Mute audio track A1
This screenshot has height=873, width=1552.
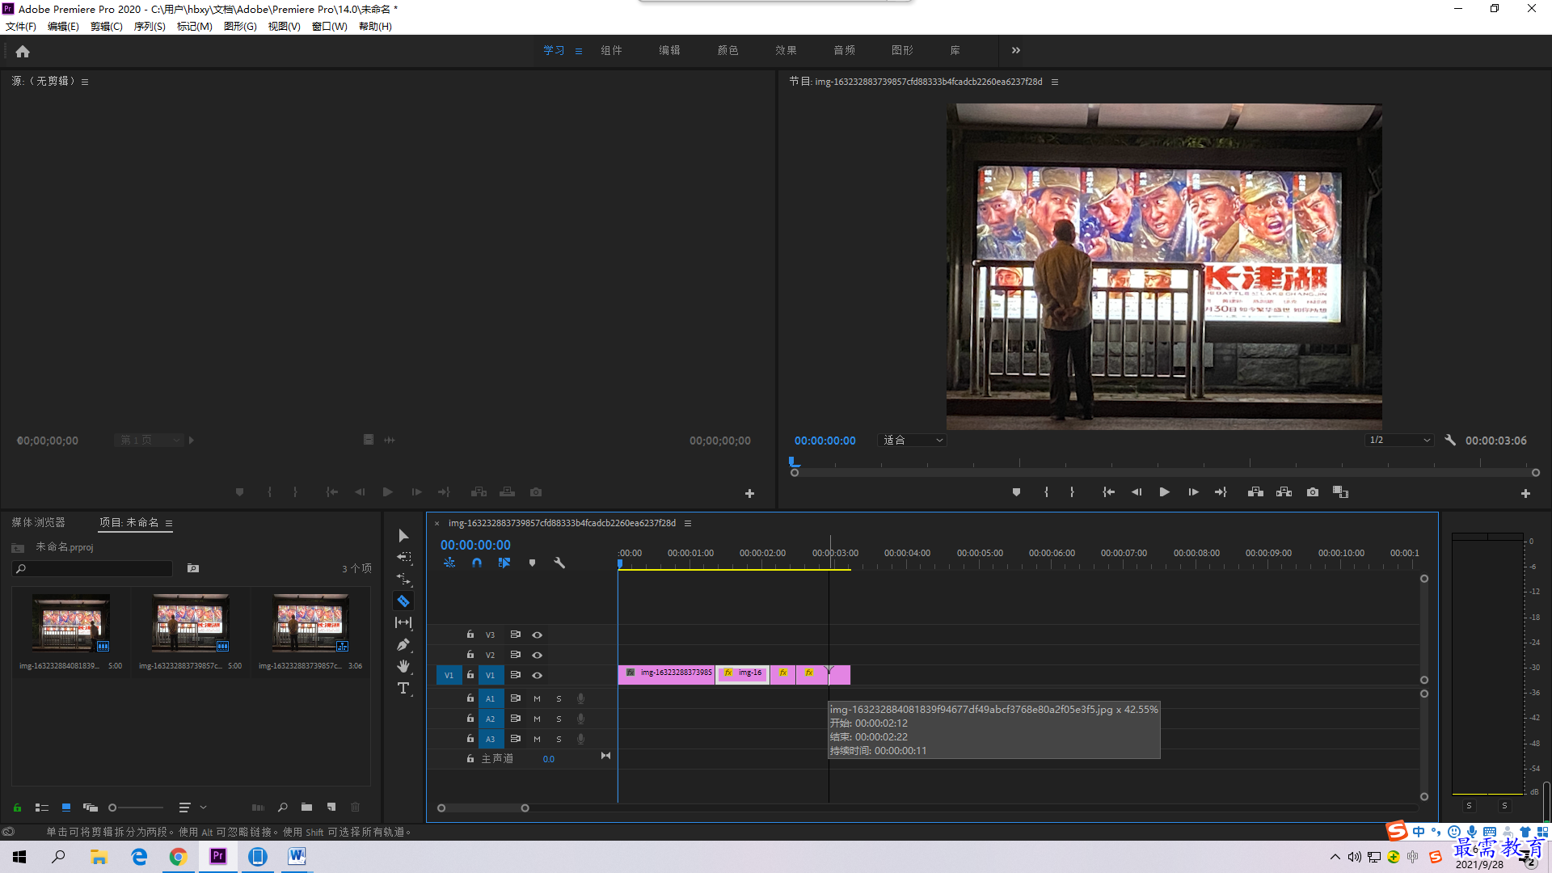click(537, 698)
